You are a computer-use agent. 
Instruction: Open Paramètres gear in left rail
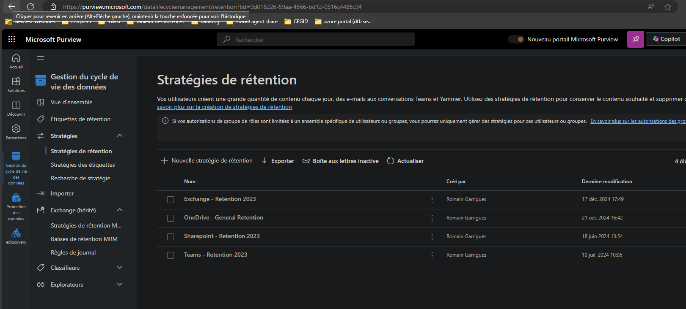coord(16,132)
